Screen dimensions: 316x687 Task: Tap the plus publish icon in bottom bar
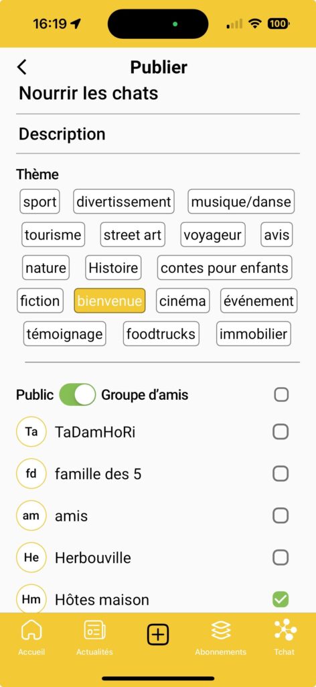(158, 635)
